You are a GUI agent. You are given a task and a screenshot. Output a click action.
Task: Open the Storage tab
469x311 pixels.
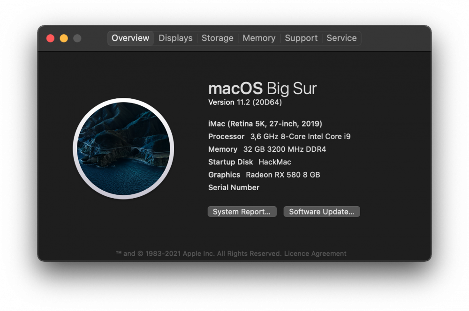(x=218, y=38)
